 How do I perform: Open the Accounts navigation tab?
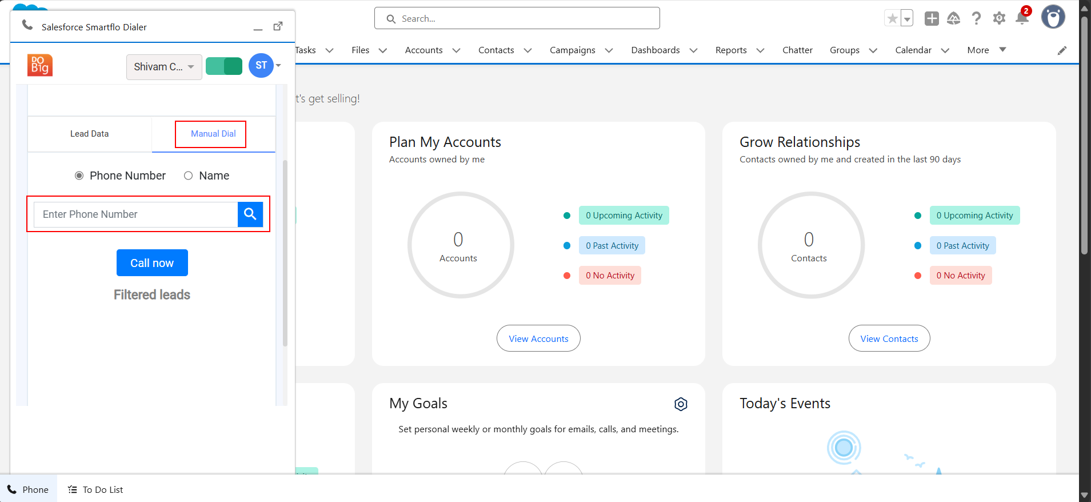point(424,50)
